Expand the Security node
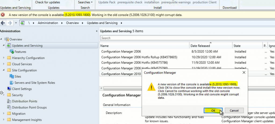275x124 pixels. pyautogui.click(x=4, y=95)
